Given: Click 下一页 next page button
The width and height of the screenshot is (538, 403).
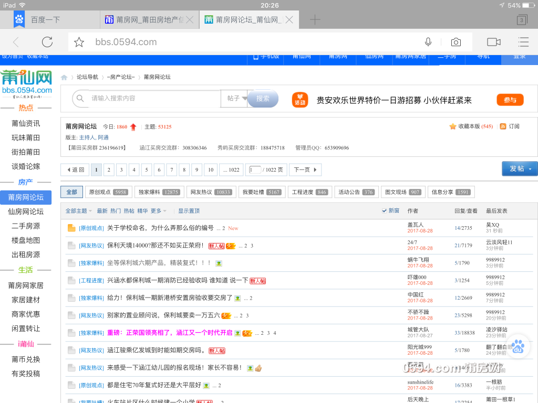Looking at the screenshot, I should (305, 169).
